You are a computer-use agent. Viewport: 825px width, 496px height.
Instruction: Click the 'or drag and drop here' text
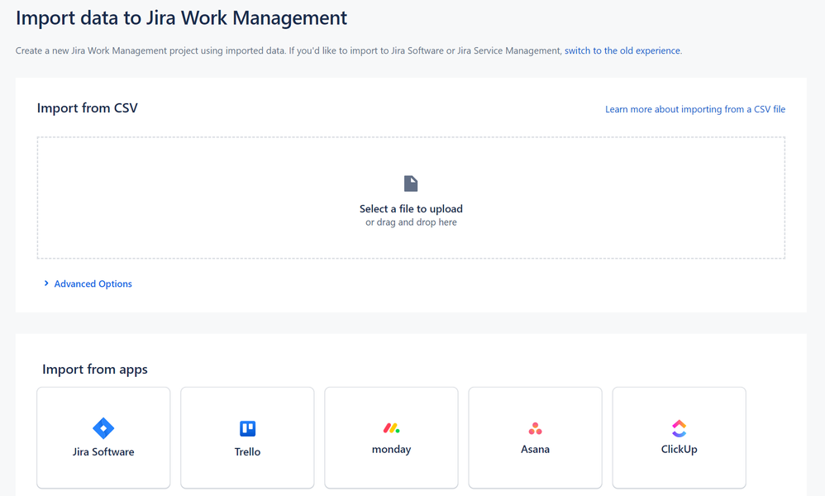411,222
